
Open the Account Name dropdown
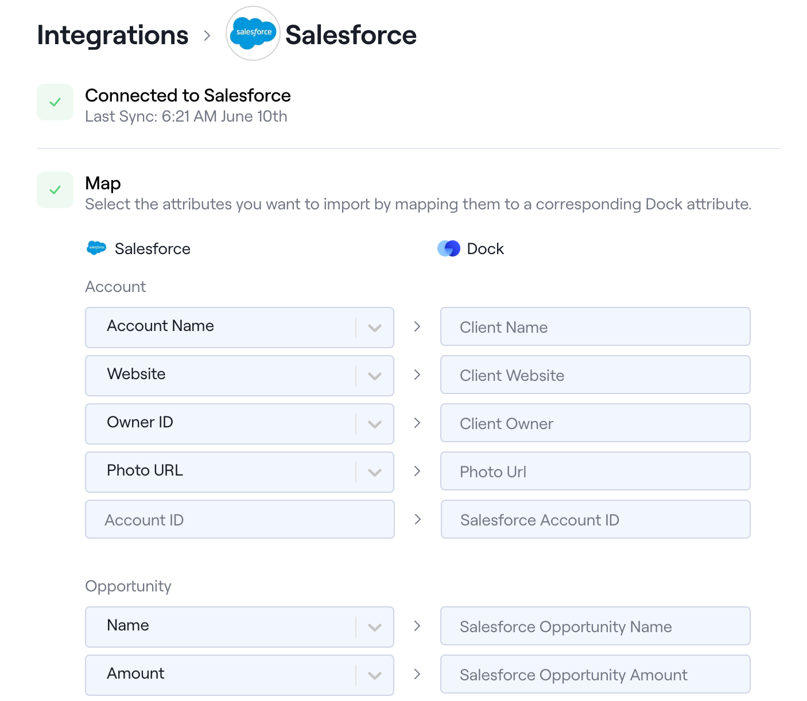(x=374, y=328)
